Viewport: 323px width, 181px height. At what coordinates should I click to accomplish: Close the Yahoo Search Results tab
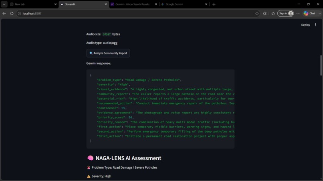click(x=156, y=4)
